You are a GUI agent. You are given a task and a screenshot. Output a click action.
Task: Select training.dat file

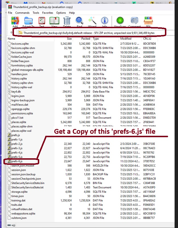click(x=18, y=200)
